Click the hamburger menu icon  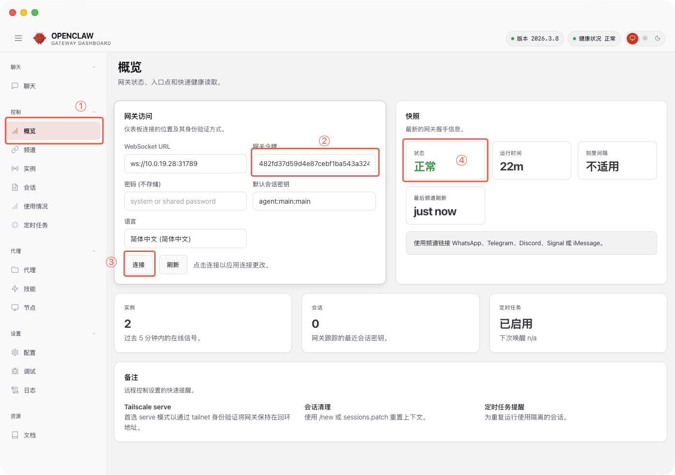tap(18, 38)
